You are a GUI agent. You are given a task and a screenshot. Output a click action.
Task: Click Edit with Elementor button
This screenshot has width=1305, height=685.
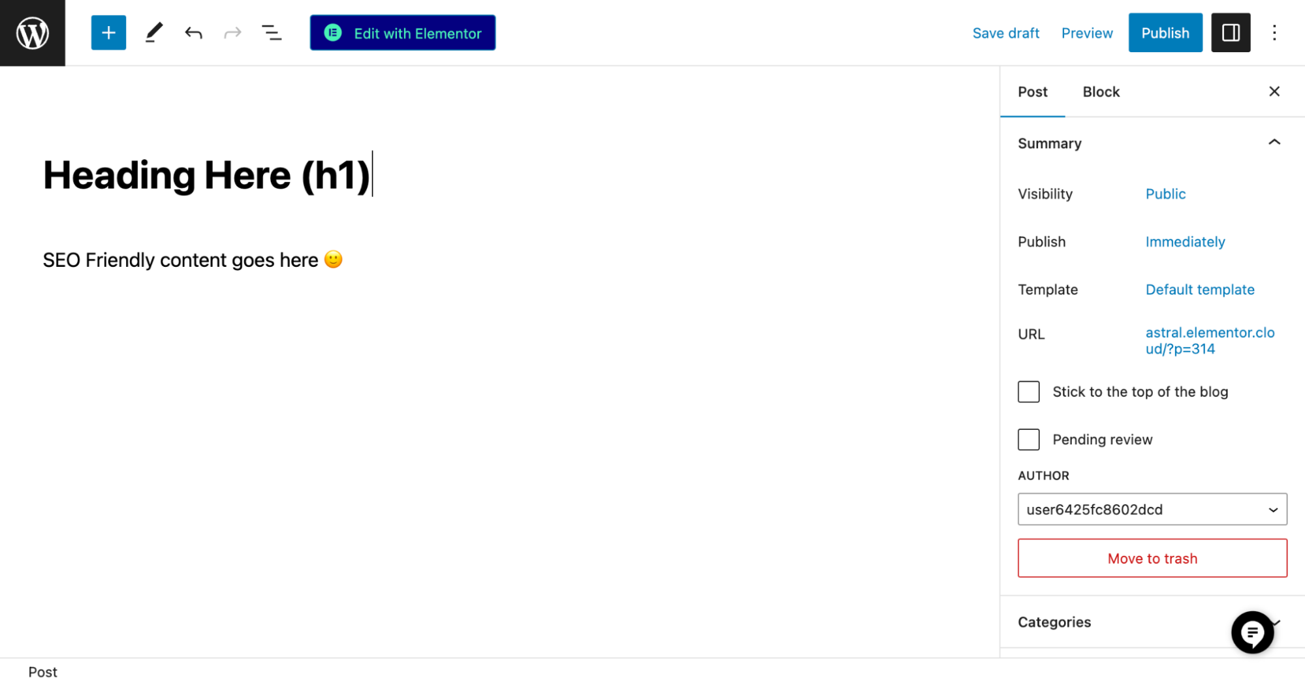(x=403, y=33)
